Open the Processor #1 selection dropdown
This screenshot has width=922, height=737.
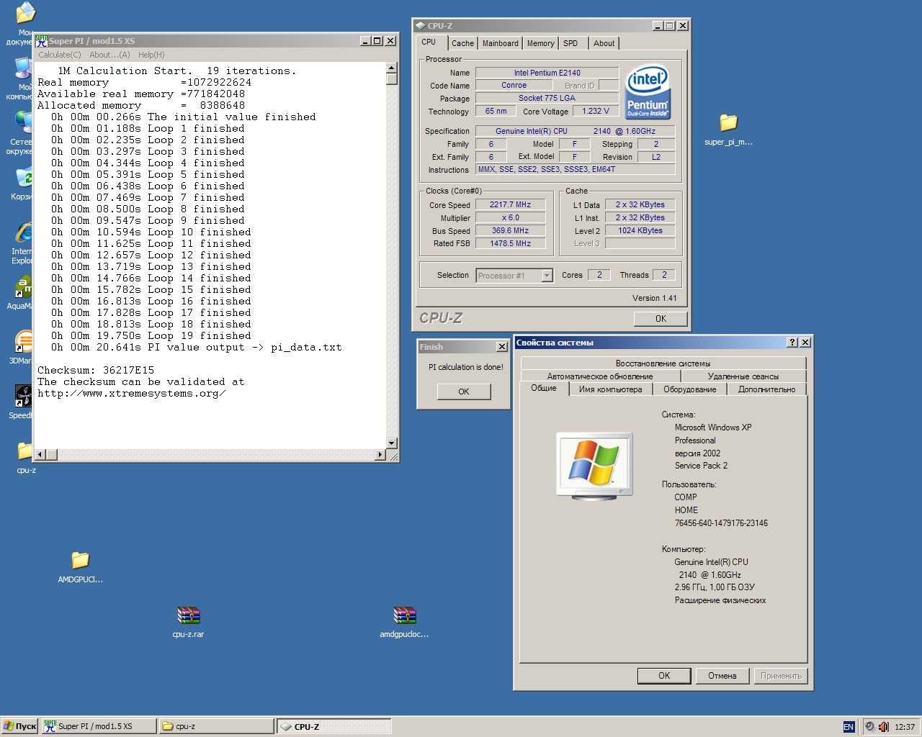pos(514,276)
